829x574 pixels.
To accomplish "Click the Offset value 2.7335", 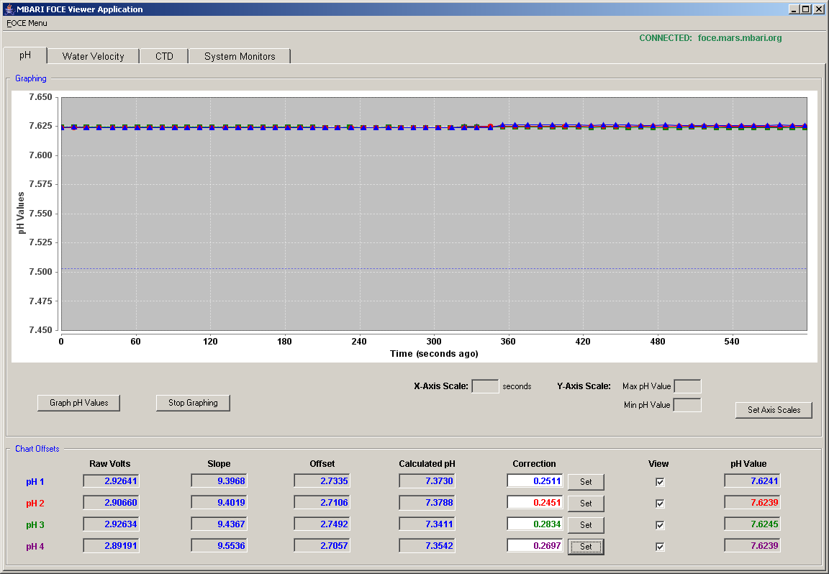I will [322, 481].
